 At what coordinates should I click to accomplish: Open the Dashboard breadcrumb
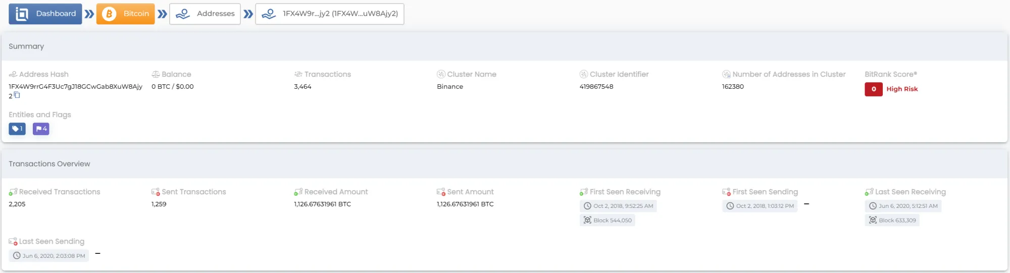[45, 14]
